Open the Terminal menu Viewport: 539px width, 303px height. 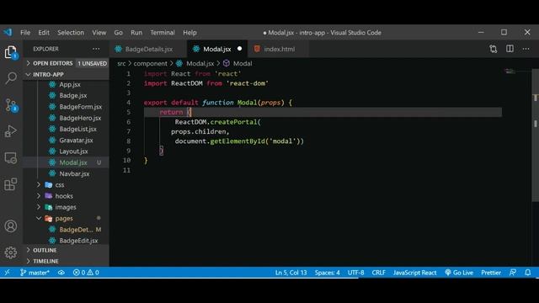pyautogui.click(x=163, y=32)
